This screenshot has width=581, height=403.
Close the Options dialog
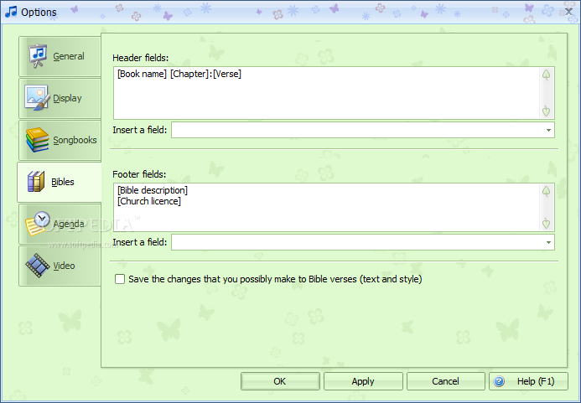tap(568, 12)
